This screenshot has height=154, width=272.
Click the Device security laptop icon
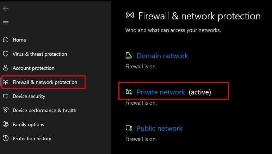pyautogui.click(x=6, y=96)
